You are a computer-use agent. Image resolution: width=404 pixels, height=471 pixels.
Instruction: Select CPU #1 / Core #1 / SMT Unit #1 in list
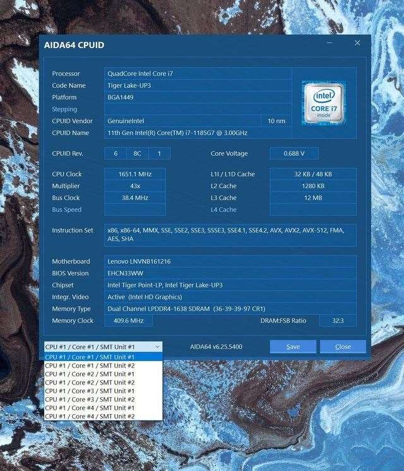(104, 357)
